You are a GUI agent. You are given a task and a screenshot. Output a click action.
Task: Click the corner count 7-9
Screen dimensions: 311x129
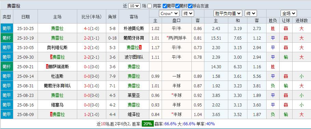112,76
